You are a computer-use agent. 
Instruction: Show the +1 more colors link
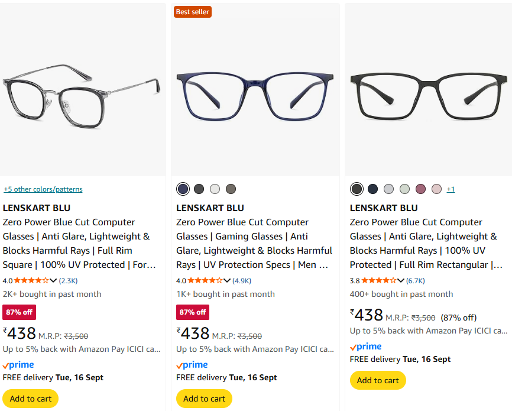click(x=451, y=189)
